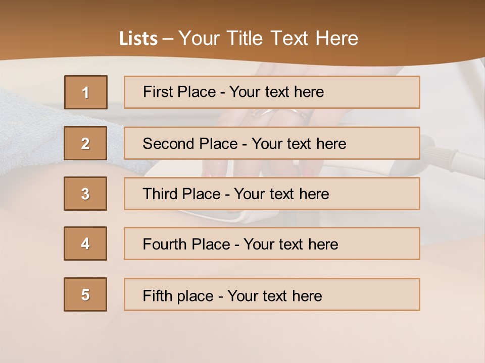Image resolution: width=485 pixels, height=363 pixels.
Task: Select the number 4 square
Action: (85, 244)
